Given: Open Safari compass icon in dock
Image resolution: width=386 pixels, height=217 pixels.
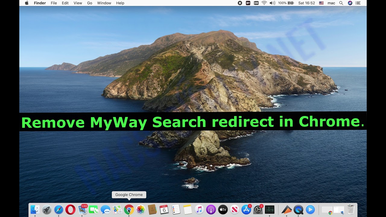Looking at the screenshot, I should (59, 209).
